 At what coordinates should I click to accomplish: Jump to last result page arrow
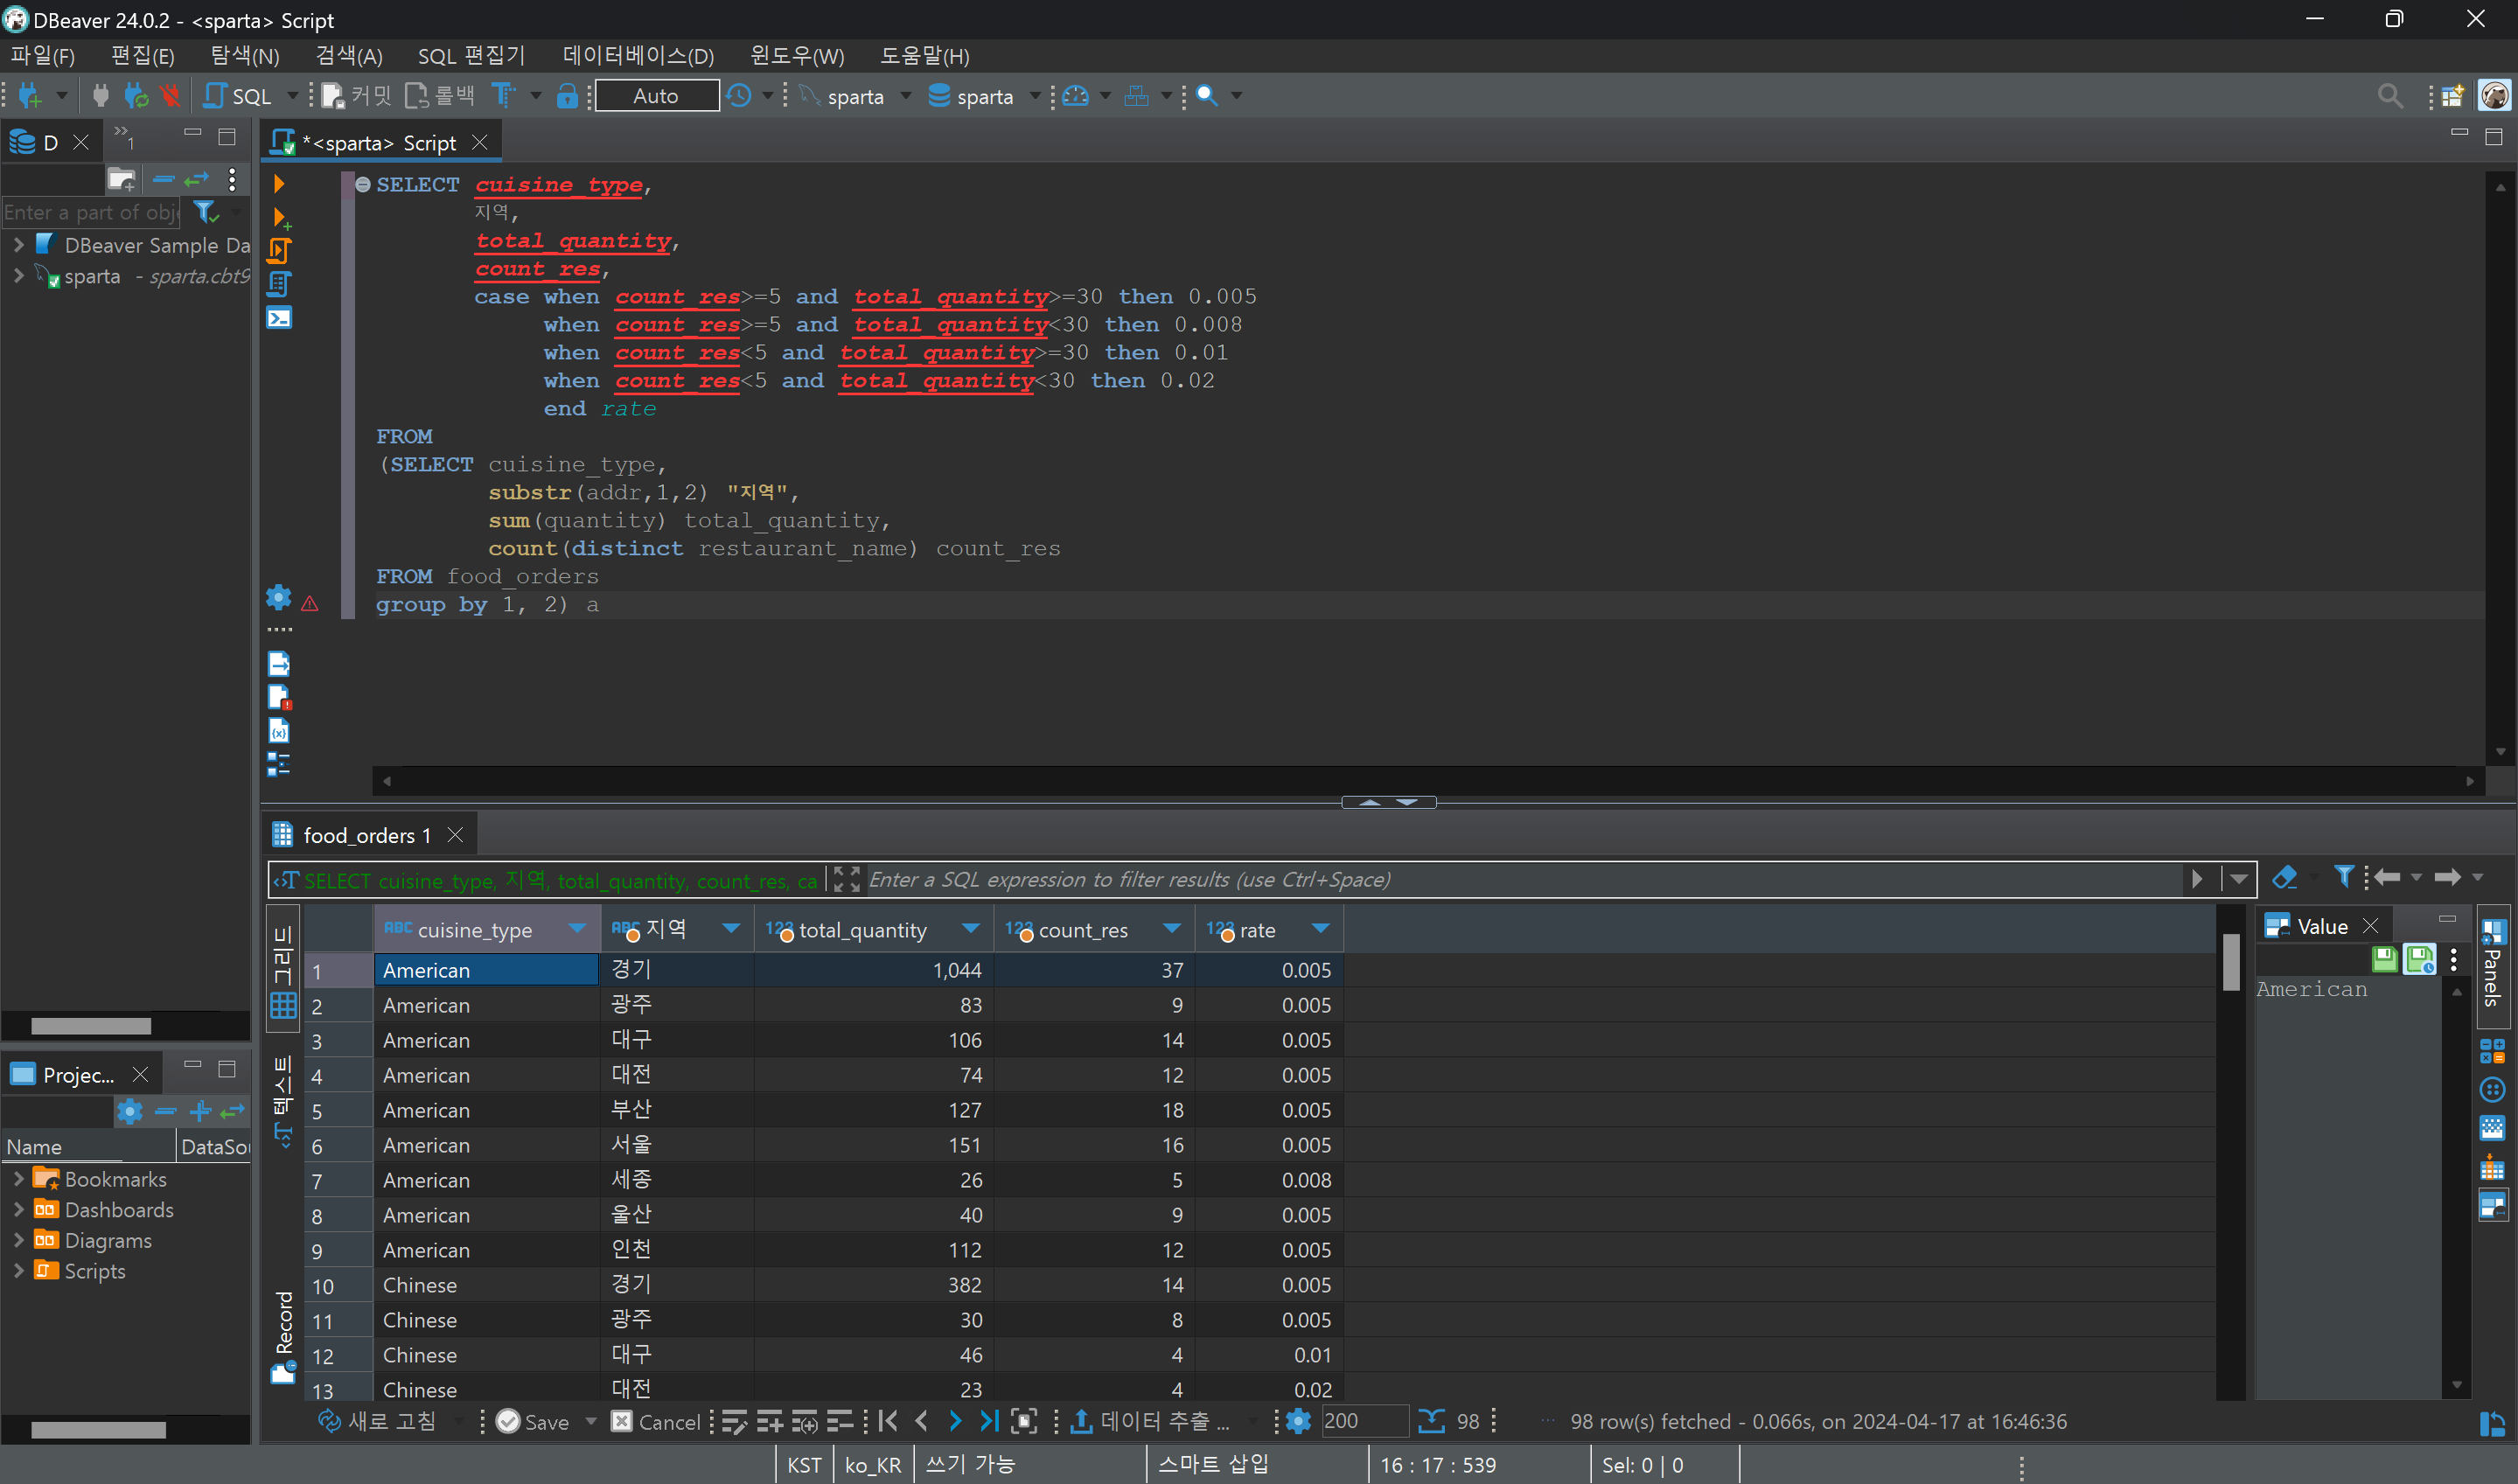click(988, 1421)
